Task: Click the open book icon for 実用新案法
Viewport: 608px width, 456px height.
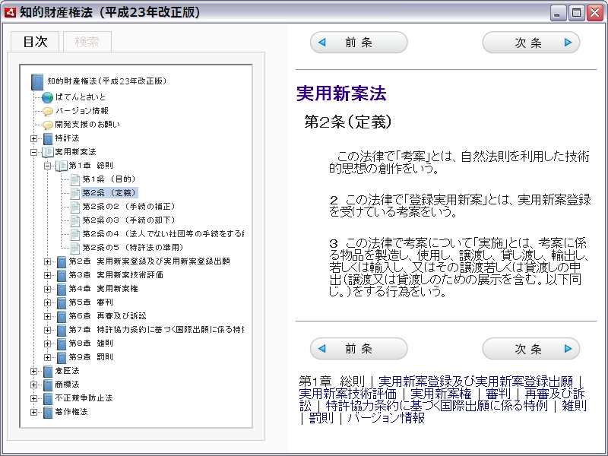Action: coord(48,152)
